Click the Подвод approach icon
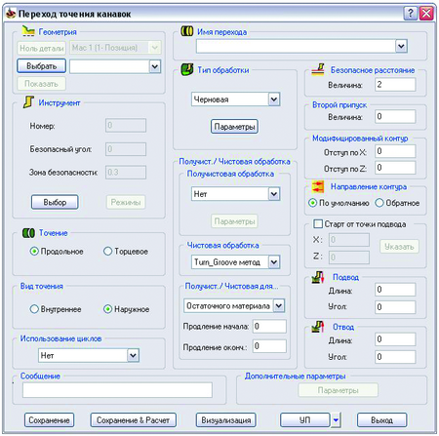This screenshot has width=439, height=436. tap(318, 277)
